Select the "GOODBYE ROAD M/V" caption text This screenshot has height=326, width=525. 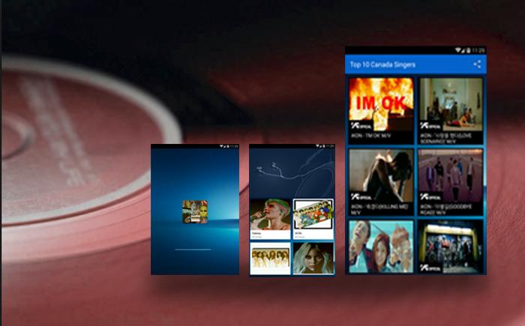pos(448,208)
